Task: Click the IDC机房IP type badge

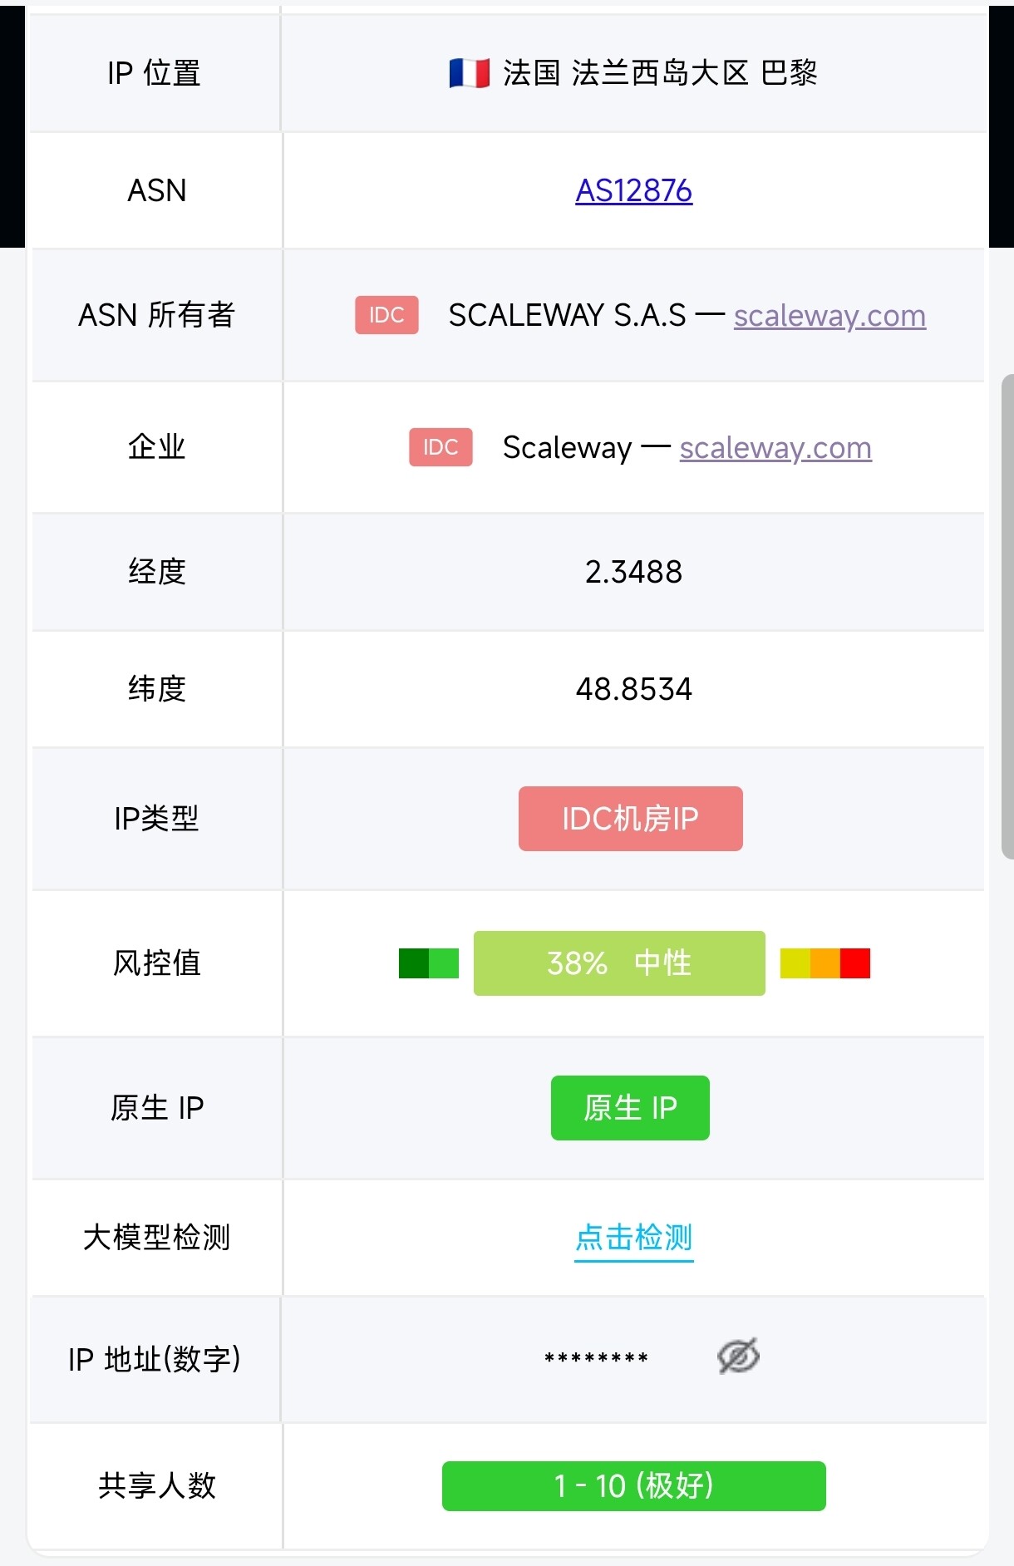Action: click(x=631, y=819)
